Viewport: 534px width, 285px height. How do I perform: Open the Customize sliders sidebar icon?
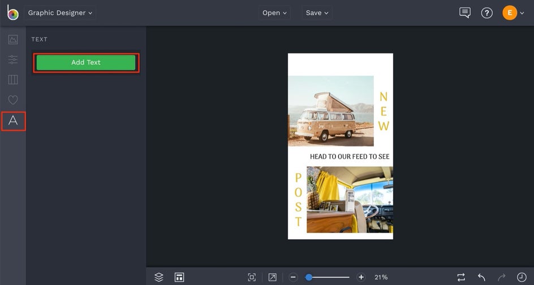(13, 59)
